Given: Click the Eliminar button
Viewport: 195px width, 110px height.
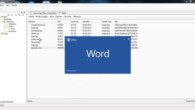Looking at the screenshot, I should [68, 16].
